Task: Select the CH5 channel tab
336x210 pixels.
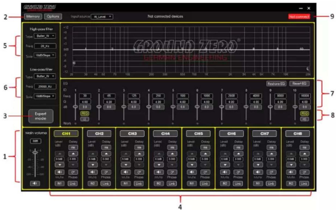Action: tap(198, 134)
